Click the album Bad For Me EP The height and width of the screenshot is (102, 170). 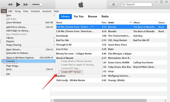tap(141, 40)
